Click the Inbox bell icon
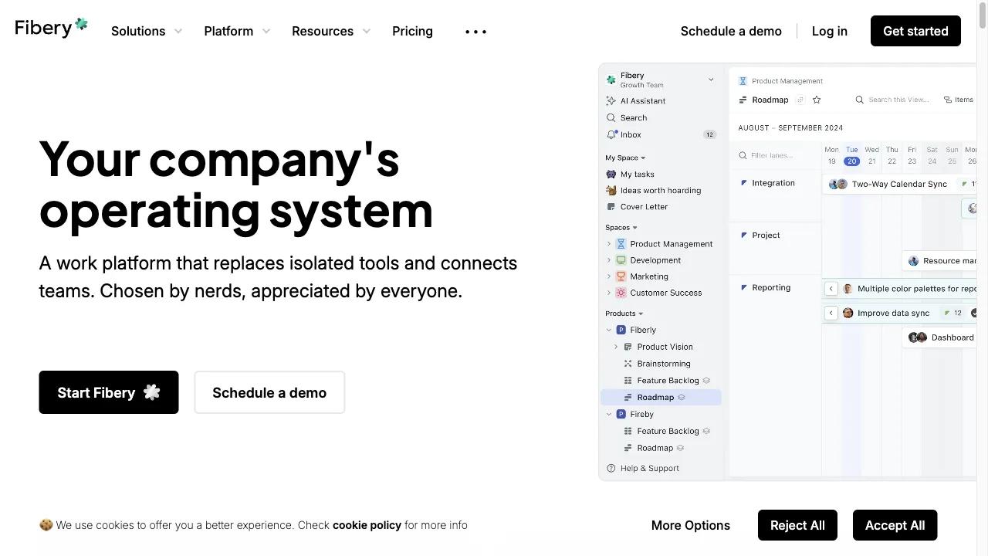The width and height of the screenshot is (988, 556). [x=611, y=134]
